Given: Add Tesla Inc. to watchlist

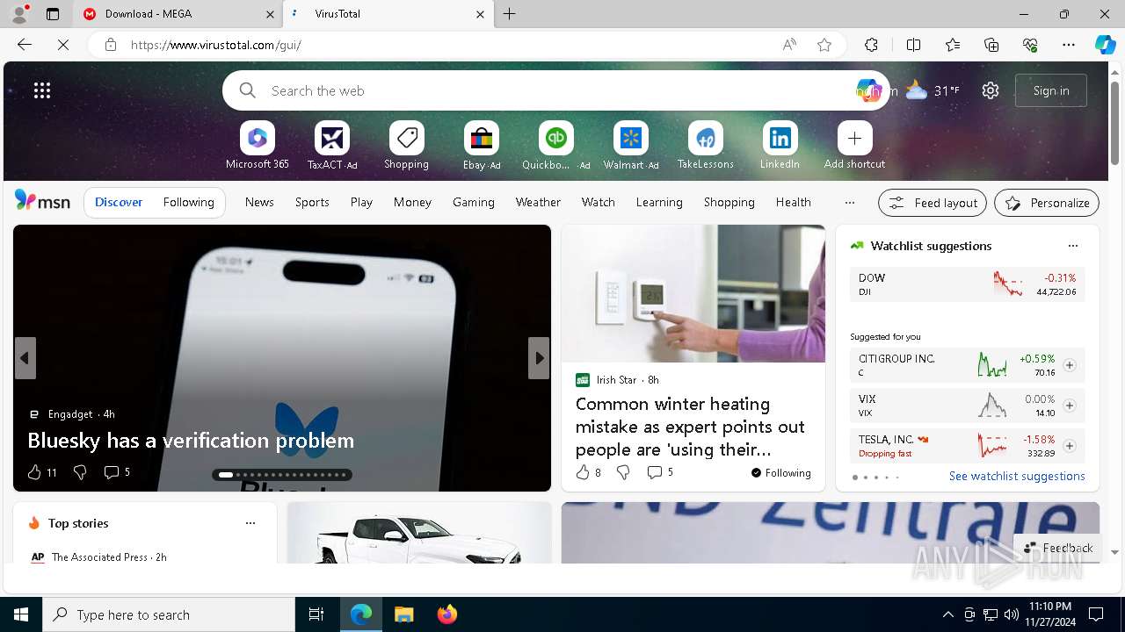Looking at the screenshot, I should pos(1070,446).
